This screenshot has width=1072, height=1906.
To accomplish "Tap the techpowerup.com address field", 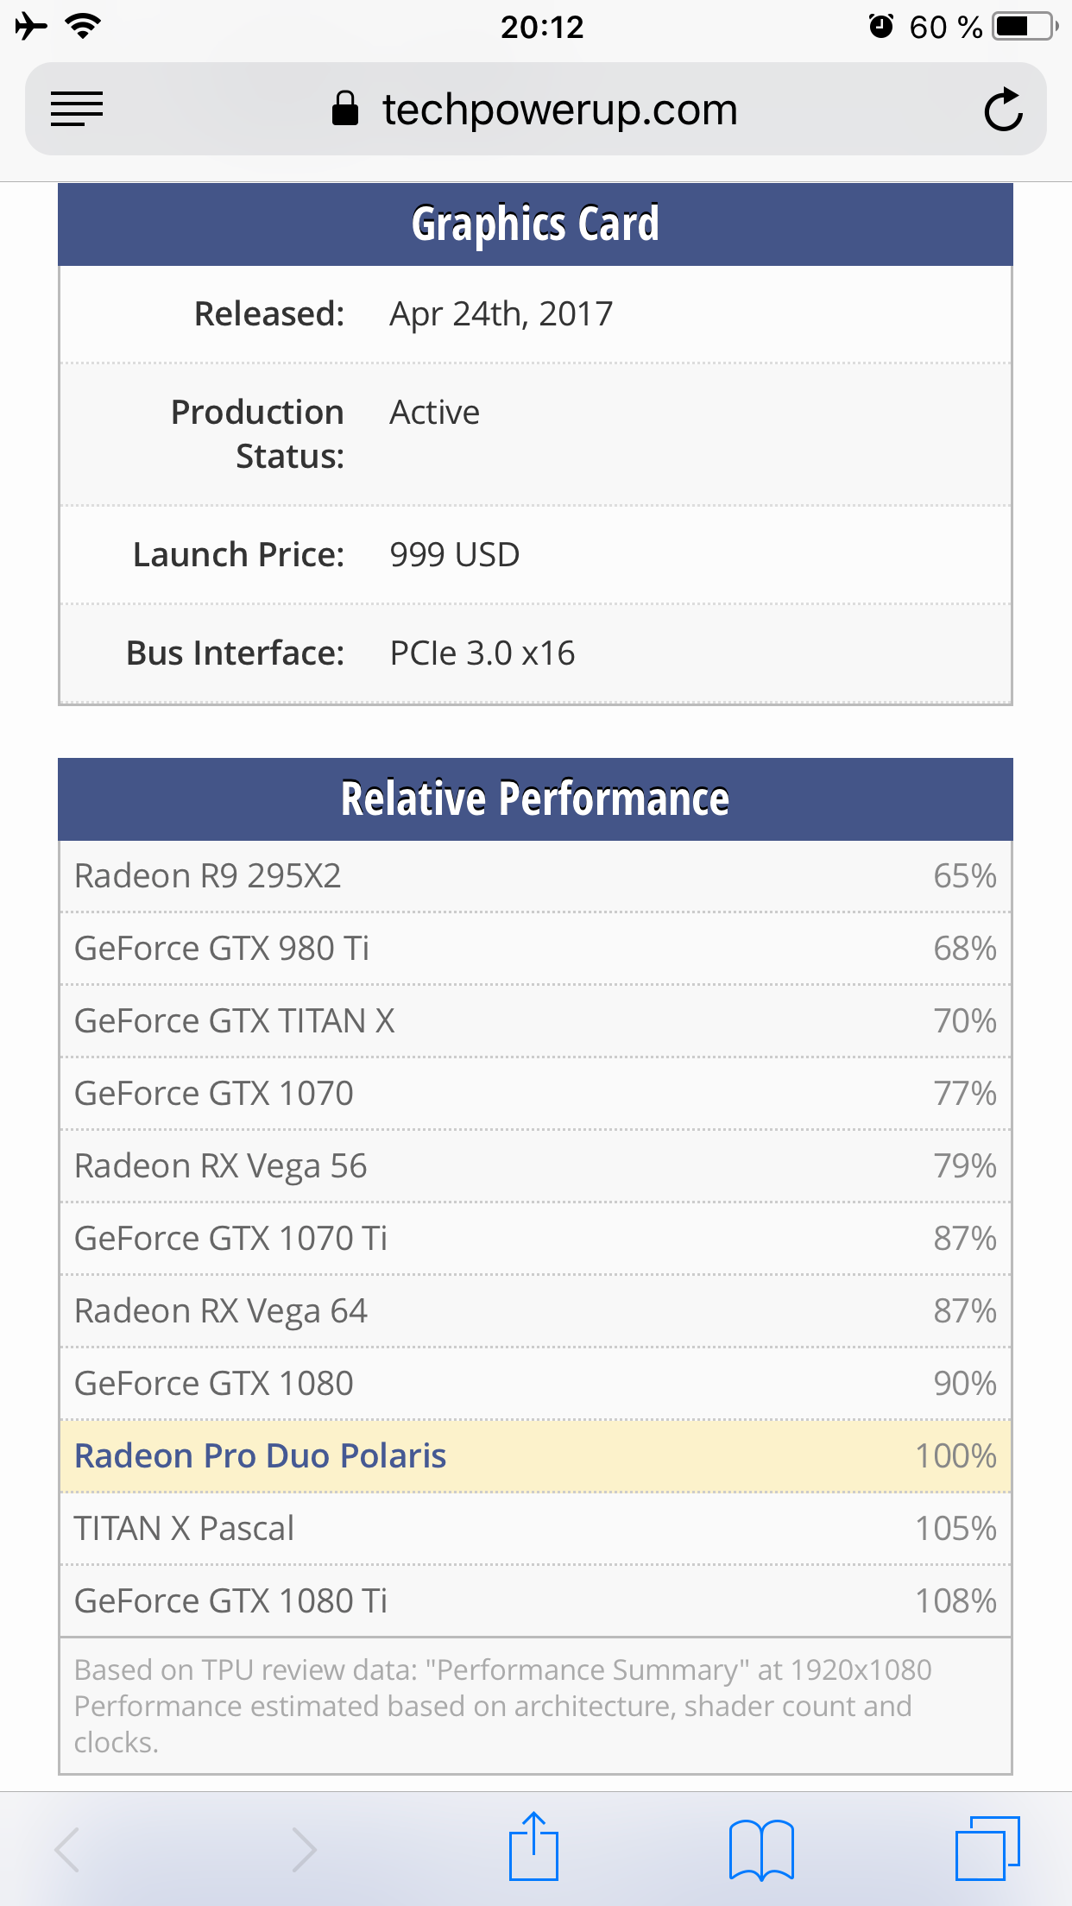I will [x=559, y=110].
